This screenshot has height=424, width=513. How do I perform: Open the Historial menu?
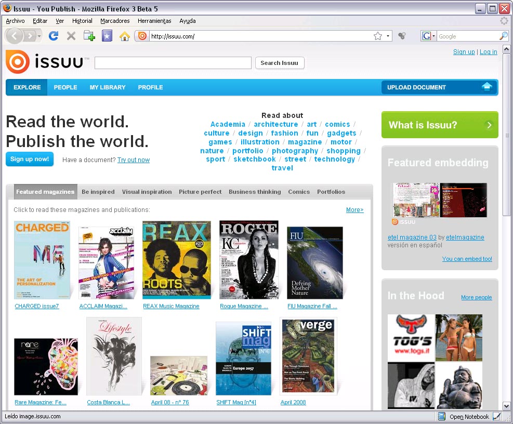click(x=82, y=21)
